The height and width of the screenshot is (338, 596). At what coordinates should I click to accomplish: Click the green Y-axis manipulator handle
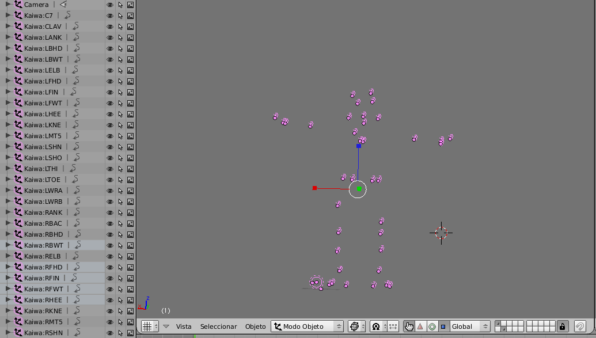click(359, 189)
